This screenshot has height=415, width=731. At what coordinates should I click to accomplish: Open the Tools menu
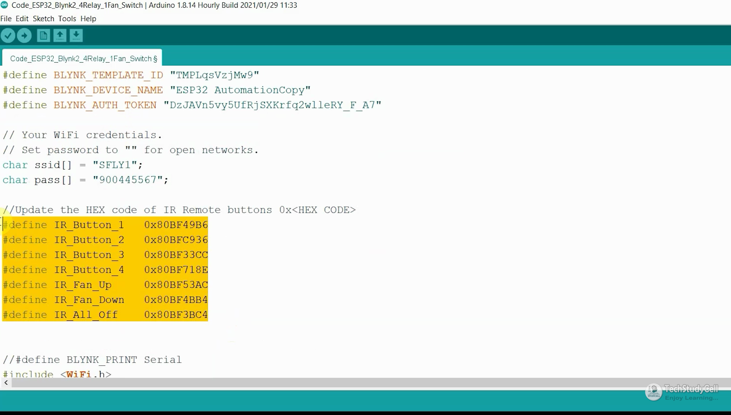tap(67, 18)
